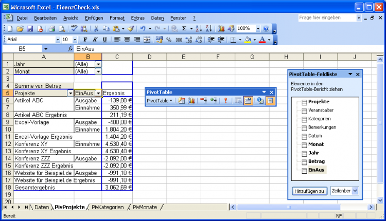386x221 pixels.
Task: Select the Betrag field in the list
Action: click(x=316, y=161)
